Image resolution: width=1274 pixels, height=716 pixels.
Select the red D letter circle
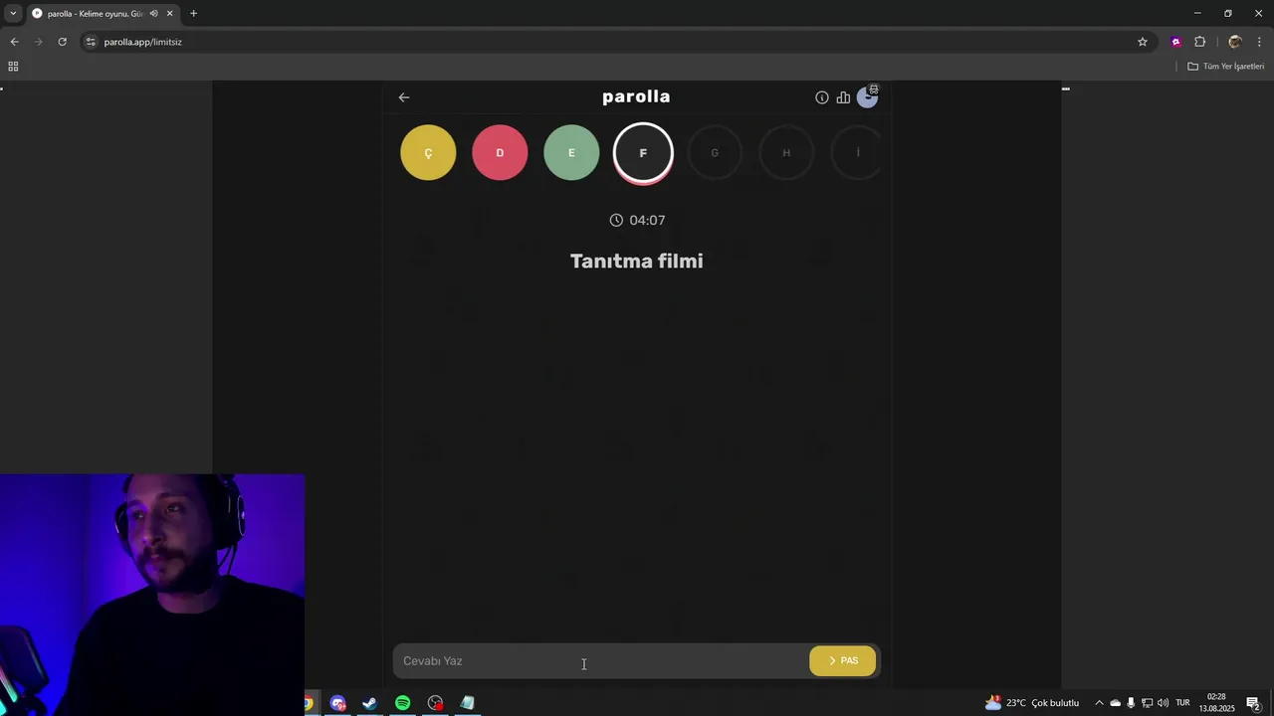[500, 153]
